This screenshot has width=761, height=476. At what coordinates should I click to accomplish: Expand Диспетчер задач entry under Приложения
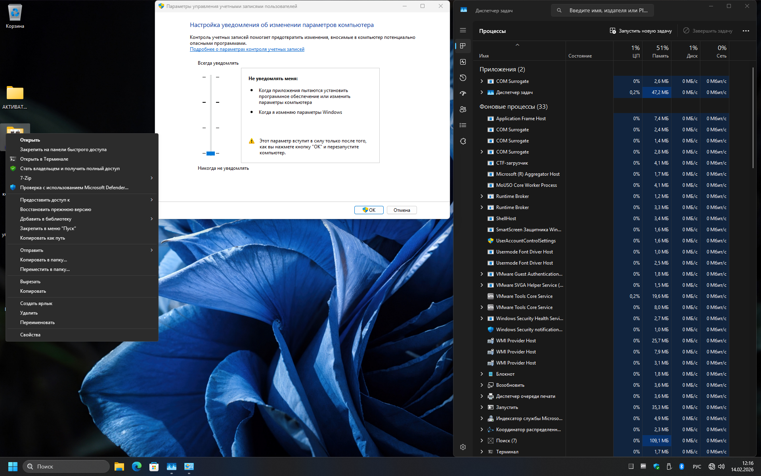(x=482, y=92)
